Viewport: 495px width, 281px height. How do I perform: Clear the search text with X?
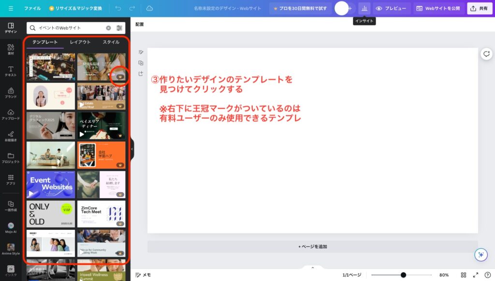point(109,28)
